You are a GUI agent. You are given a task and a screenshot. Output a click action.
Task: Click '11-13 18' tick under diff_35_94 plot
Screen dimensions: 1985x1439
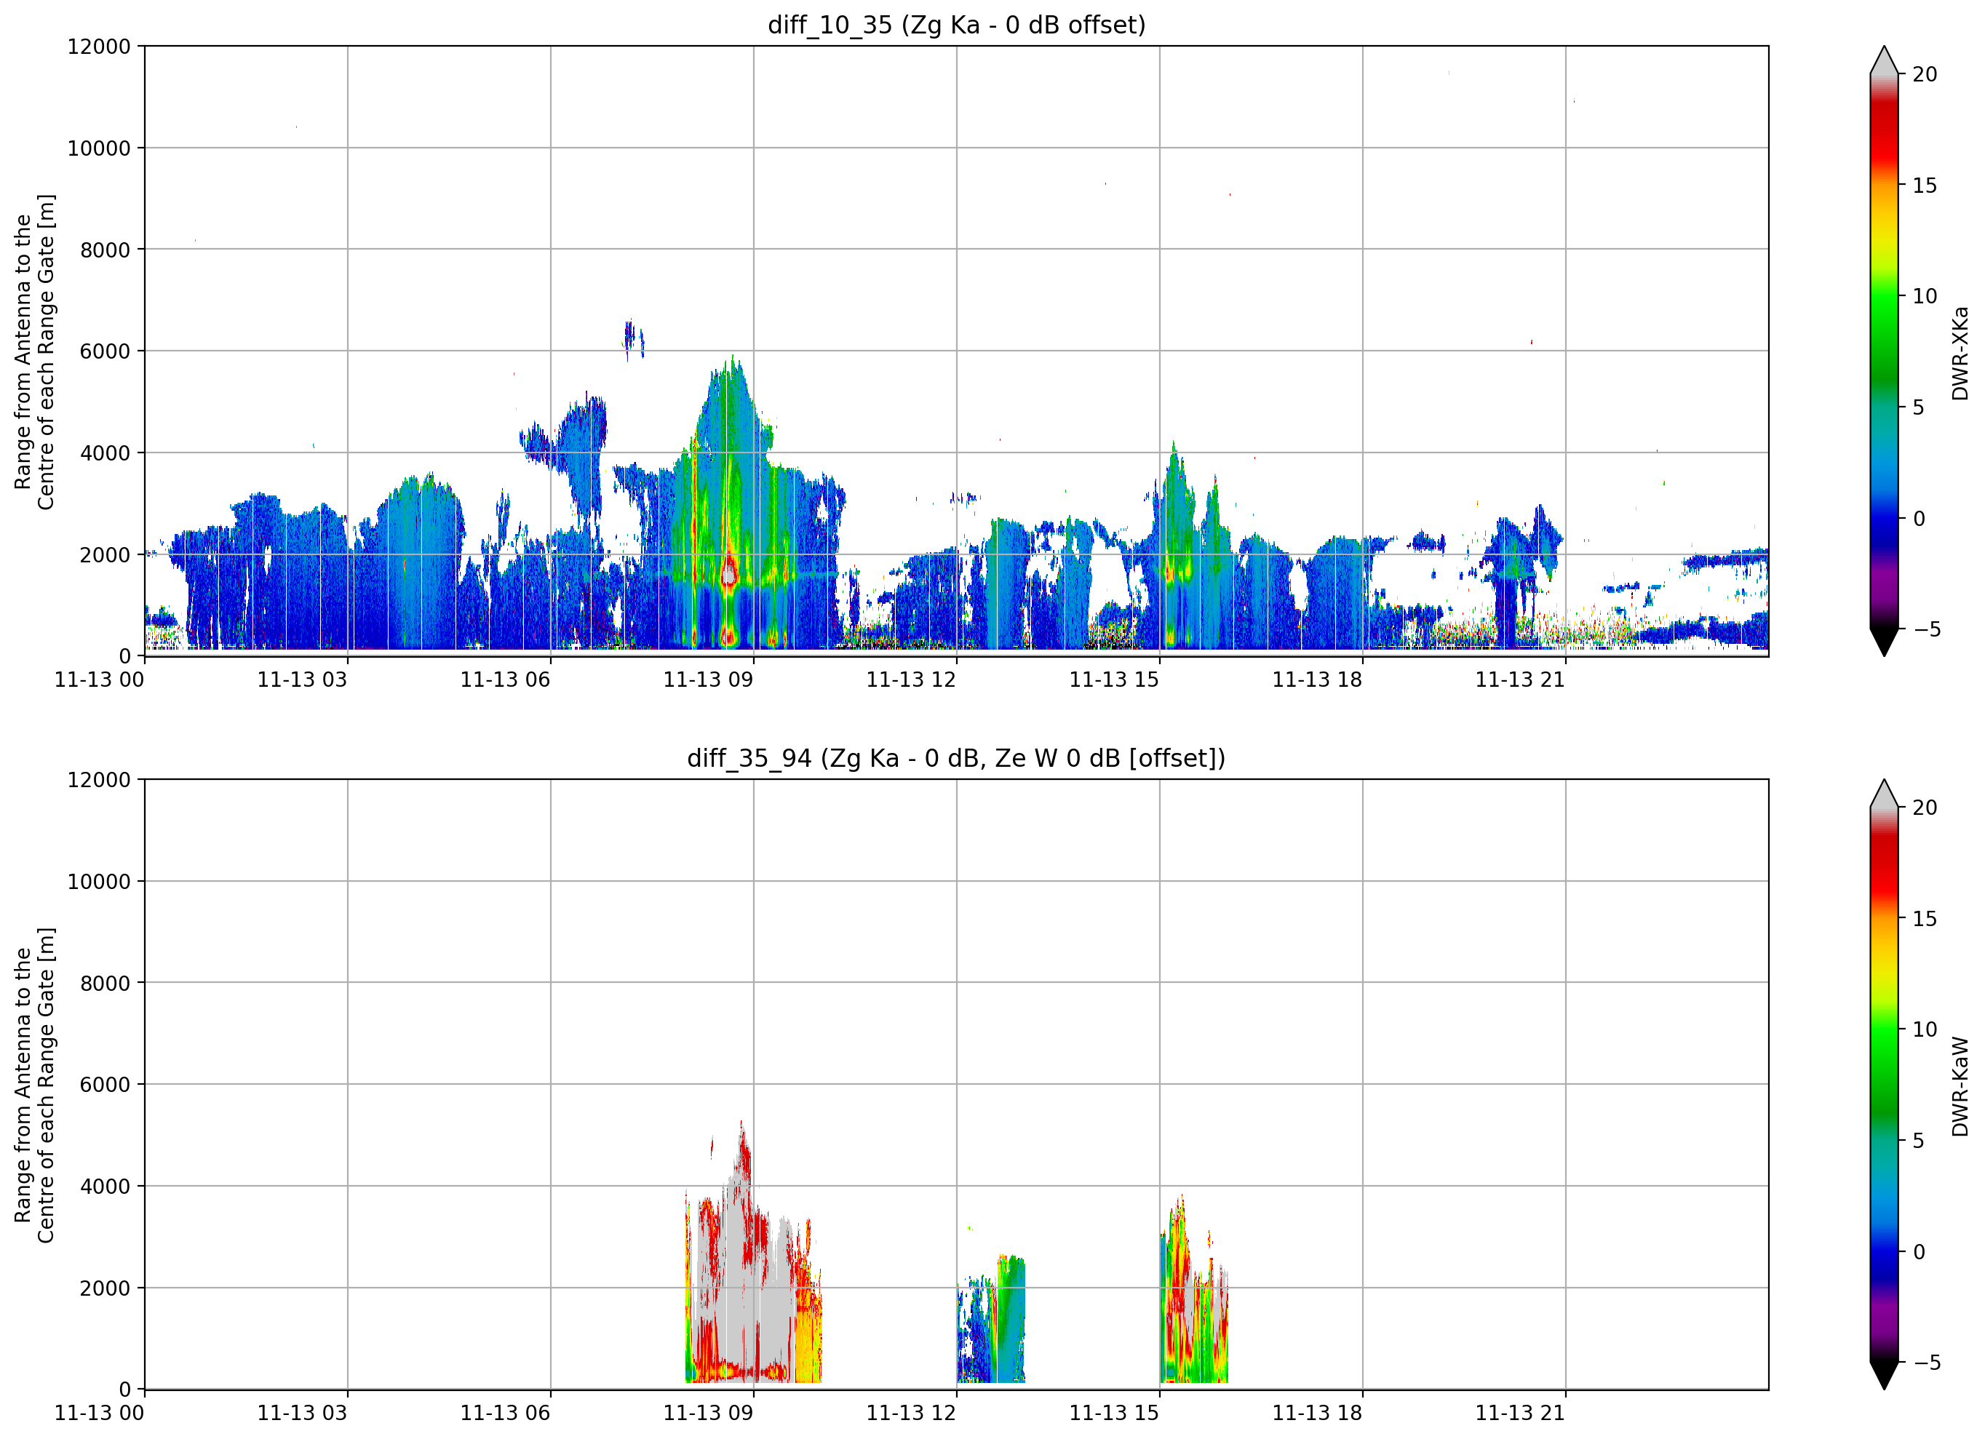point(1317,1414)
